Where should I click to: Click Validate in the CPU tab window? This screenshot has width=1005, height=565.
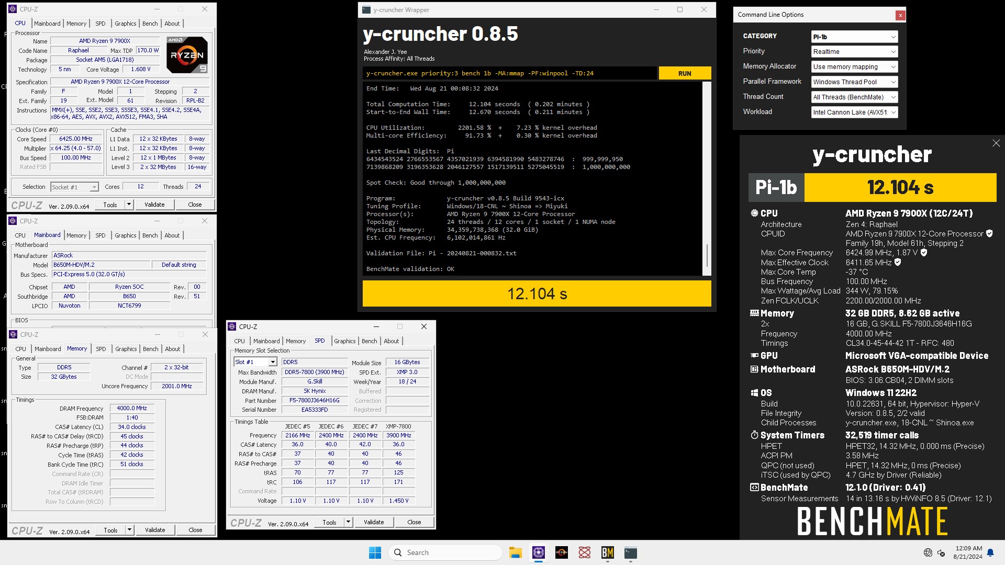pyautogui.click(x=154, y=205)
